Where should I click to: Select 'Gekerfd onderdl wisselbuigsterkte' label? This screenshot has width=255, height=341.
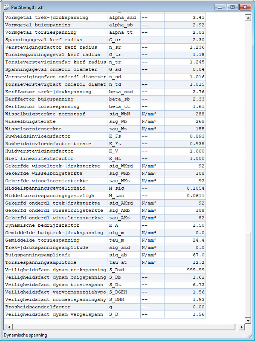pos(54,210)
